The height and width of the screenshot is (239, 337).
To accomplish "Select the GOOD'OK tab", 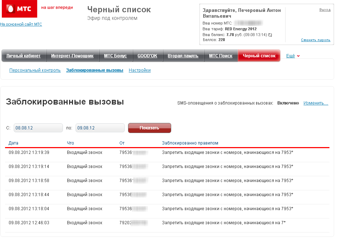I will click(x=147, y=56).
